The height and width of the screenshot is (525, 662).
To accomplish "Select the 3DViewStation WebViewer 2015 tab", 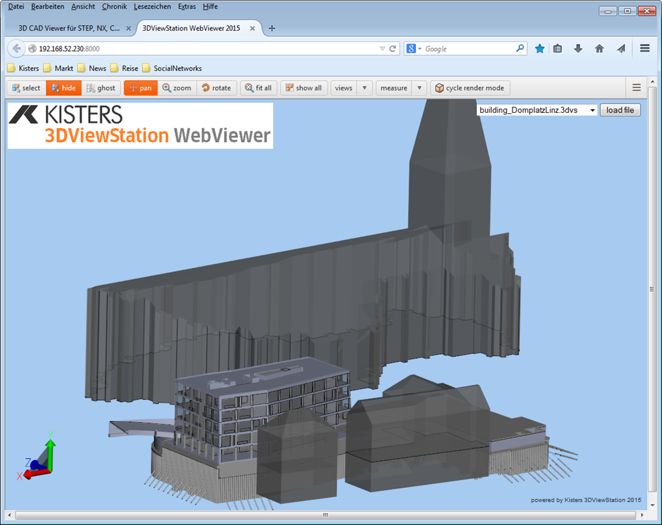I will pos(191,28).
